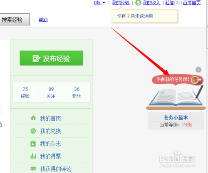Image resolution: width=208 pixels, height=173 pixels.
Task: Click the green dollar income icon
Action: pyautogui.click(x=138, y=2)
